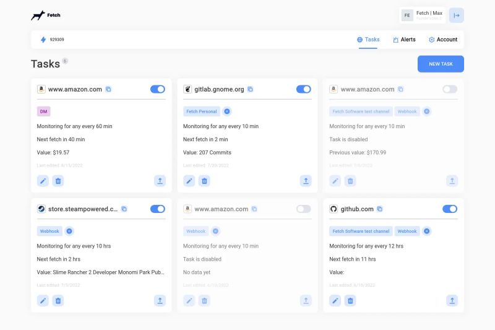Click upload icon on 'No data yet' Amazon task
This screenshot has width=495, height=330.
point(306,301)
